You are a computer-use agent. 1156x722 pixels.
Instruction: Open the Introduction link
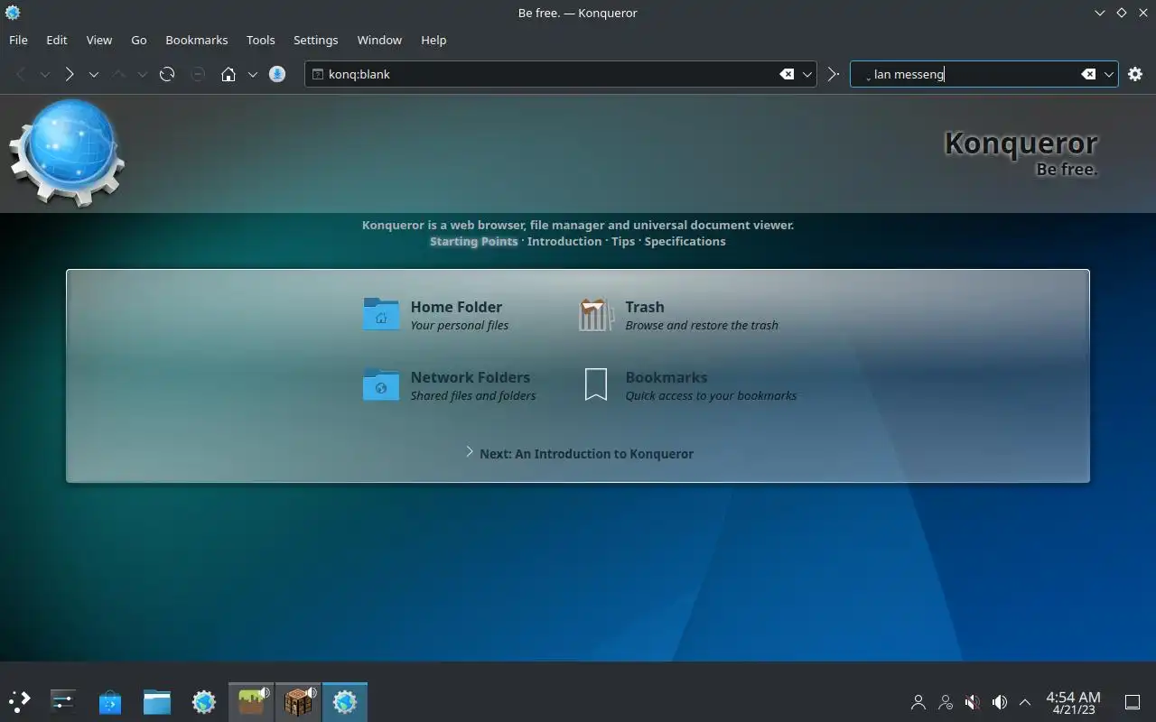click(564, 241)
